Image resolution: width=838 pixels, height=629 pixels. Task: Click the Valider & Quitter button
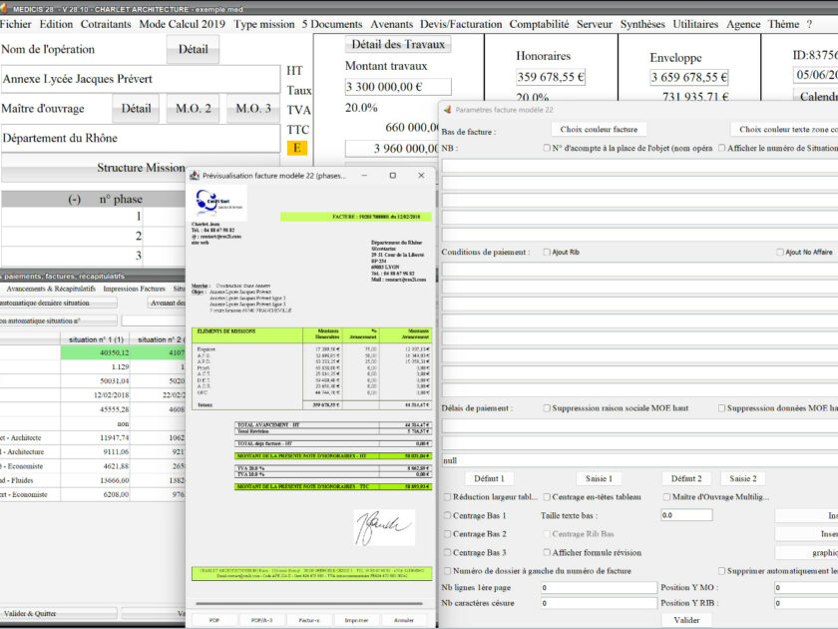pyautogui.click(x=58, y=613)
